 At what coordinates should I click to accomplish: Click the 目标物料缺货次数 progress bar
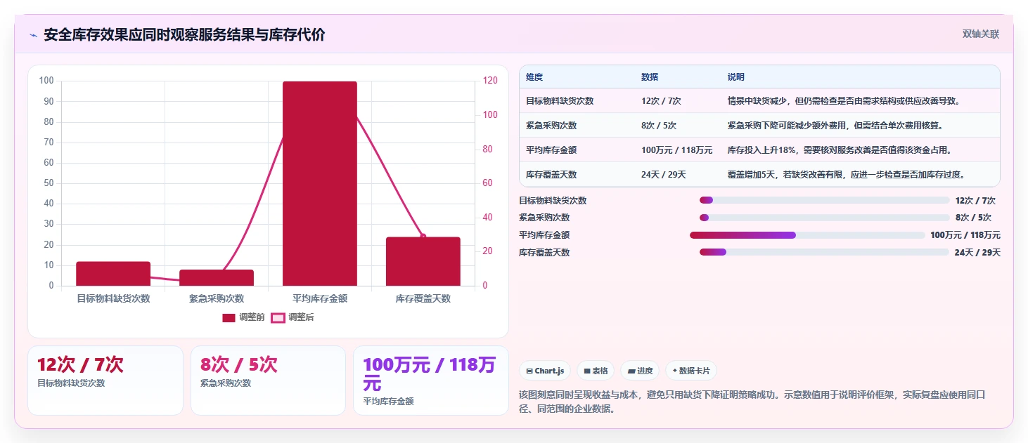(824, 200)
